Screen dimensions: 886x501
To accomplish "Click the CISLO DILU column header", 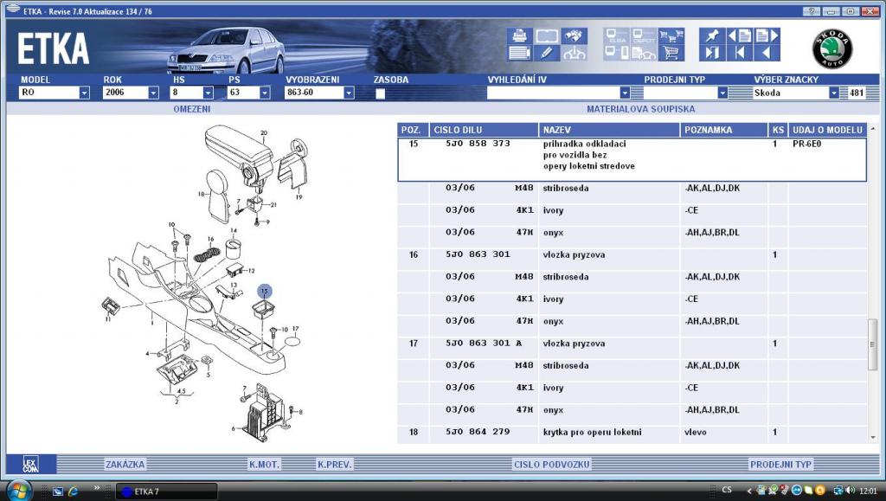I will [x=484, y=130].
